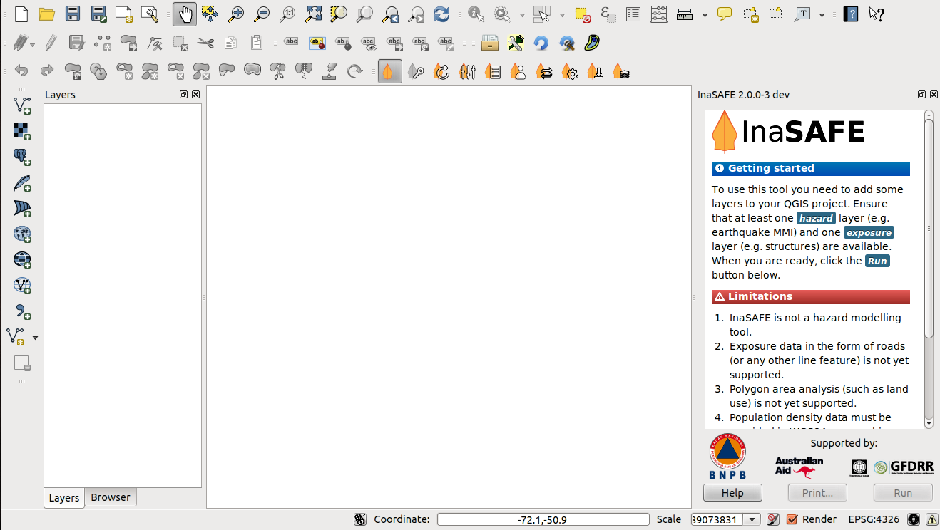
Task: Pan map to selection
Action: click(210, 14)
